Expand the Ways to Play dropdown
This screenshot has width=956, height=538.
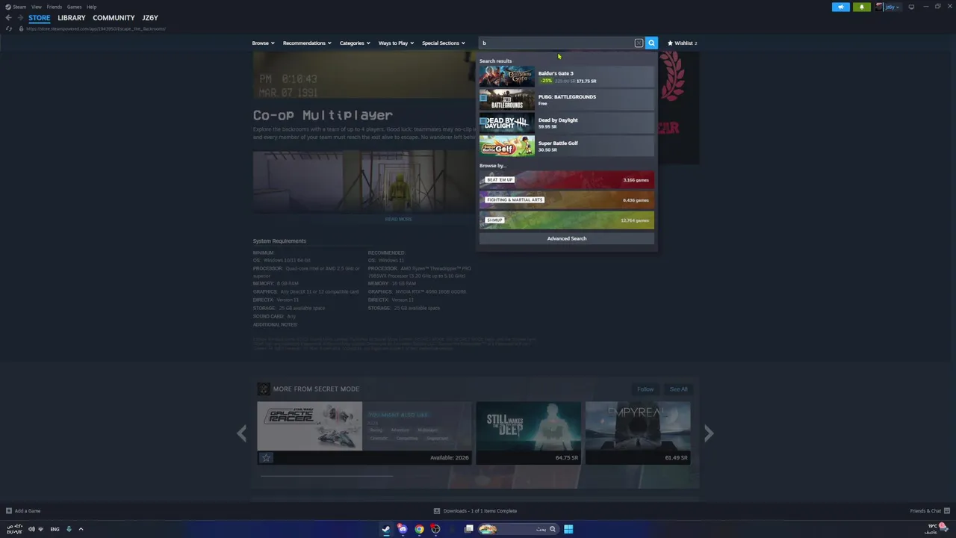coord(396,43)
